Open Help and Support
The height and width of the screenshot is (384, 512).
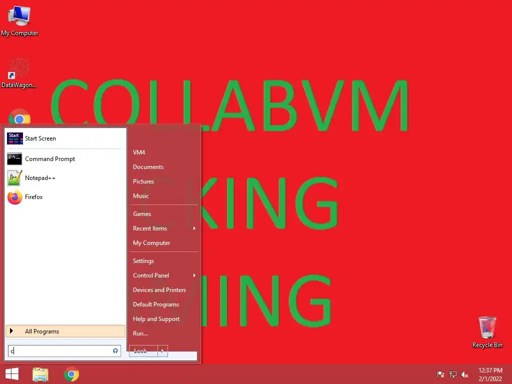coord(156,319)
